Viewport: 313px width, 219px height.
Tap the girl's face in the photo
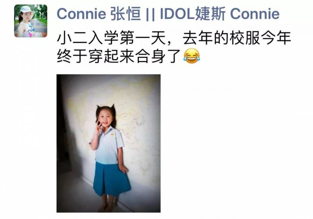pyautogui.click(x=106, y=118)
